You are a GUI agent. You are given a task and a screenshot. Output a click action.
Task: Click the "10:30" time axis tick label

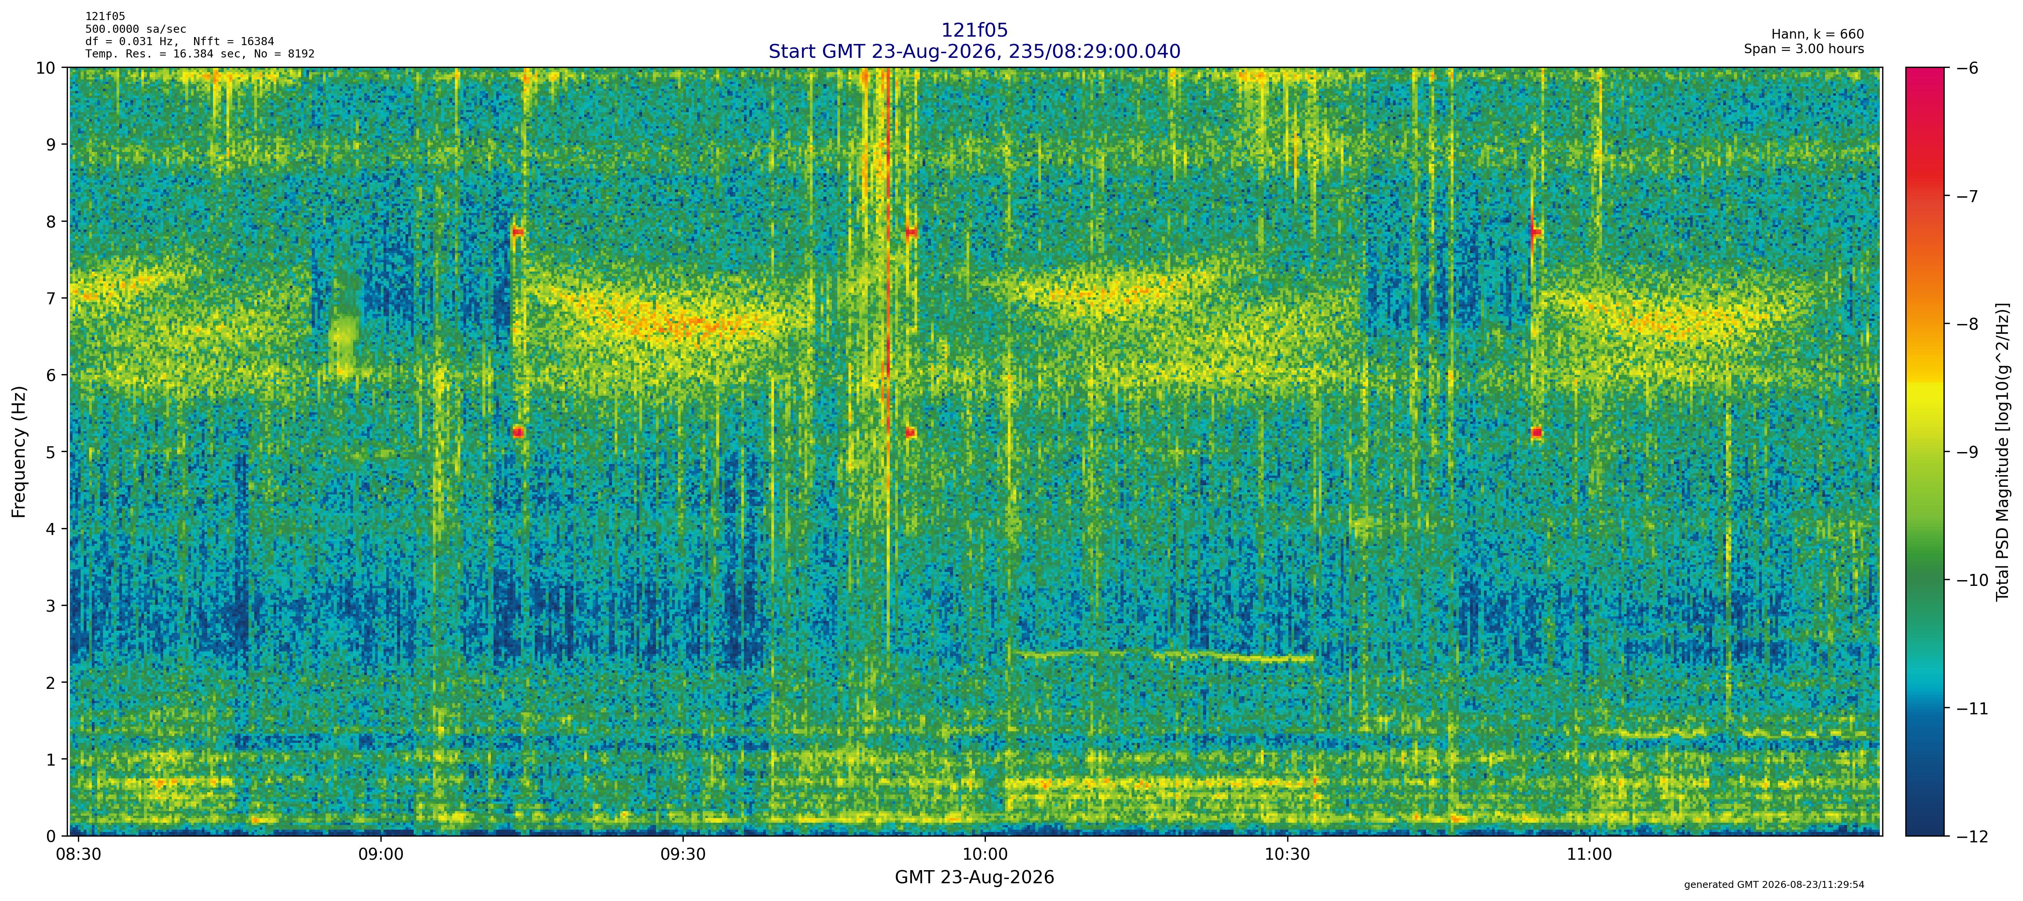pyautogui.click(x=1287, y=854)
